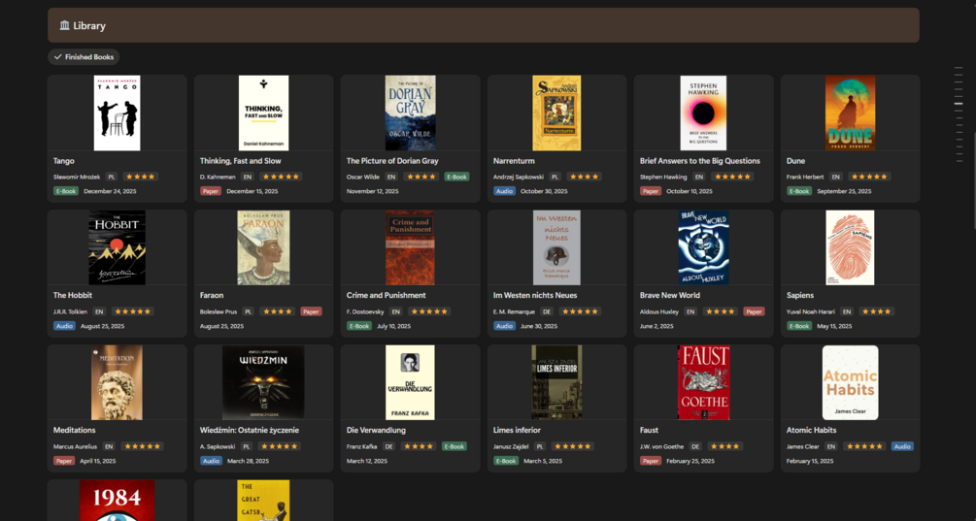Click the date February 15, 2025
976x521 pixels.
click(810, 461)
